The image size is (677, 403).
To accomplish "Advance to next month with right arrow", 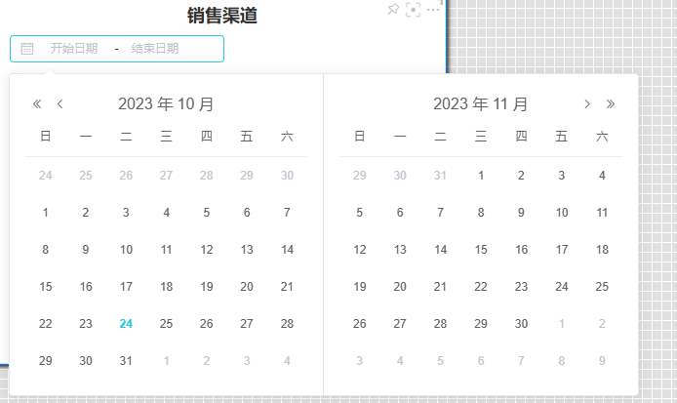I will [x=587, y=103].
